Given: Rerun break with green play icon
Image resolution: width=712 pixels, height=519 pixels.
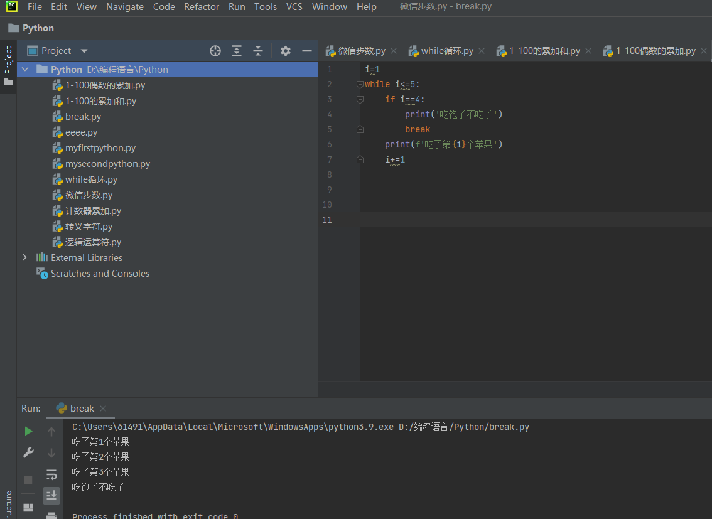Looking at the screenshot, I should pyautogui.click(x=28, y=431).
